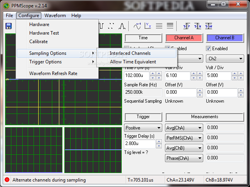Click the red status indicator in status bar
Screen dimensions: 250x187
(x=7, y=180)
